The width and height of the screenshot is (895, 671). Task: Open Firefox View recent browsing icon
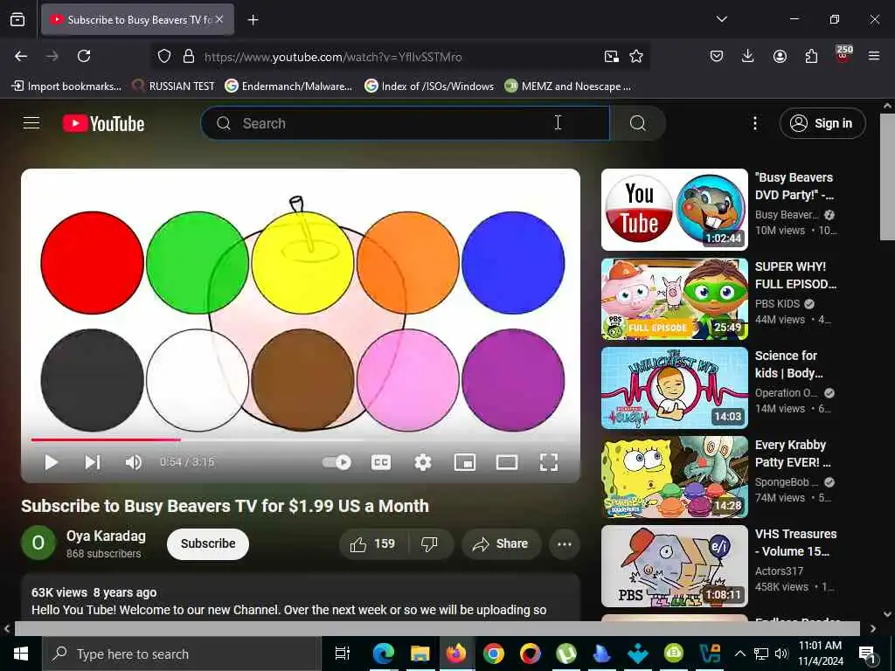click(x=17, y=19)
